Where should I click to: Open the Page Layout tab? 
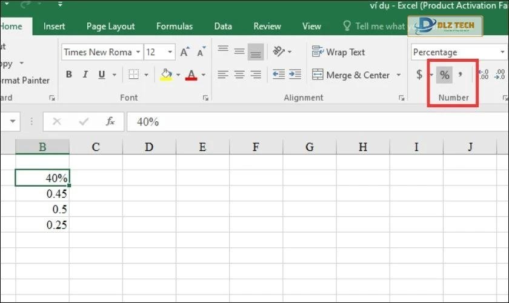(110, 26)
